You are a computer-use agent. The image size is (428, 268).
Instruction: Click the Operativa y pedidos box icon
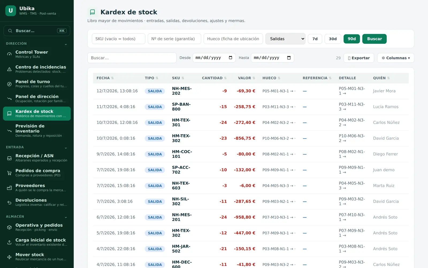(x=9, y=227)
